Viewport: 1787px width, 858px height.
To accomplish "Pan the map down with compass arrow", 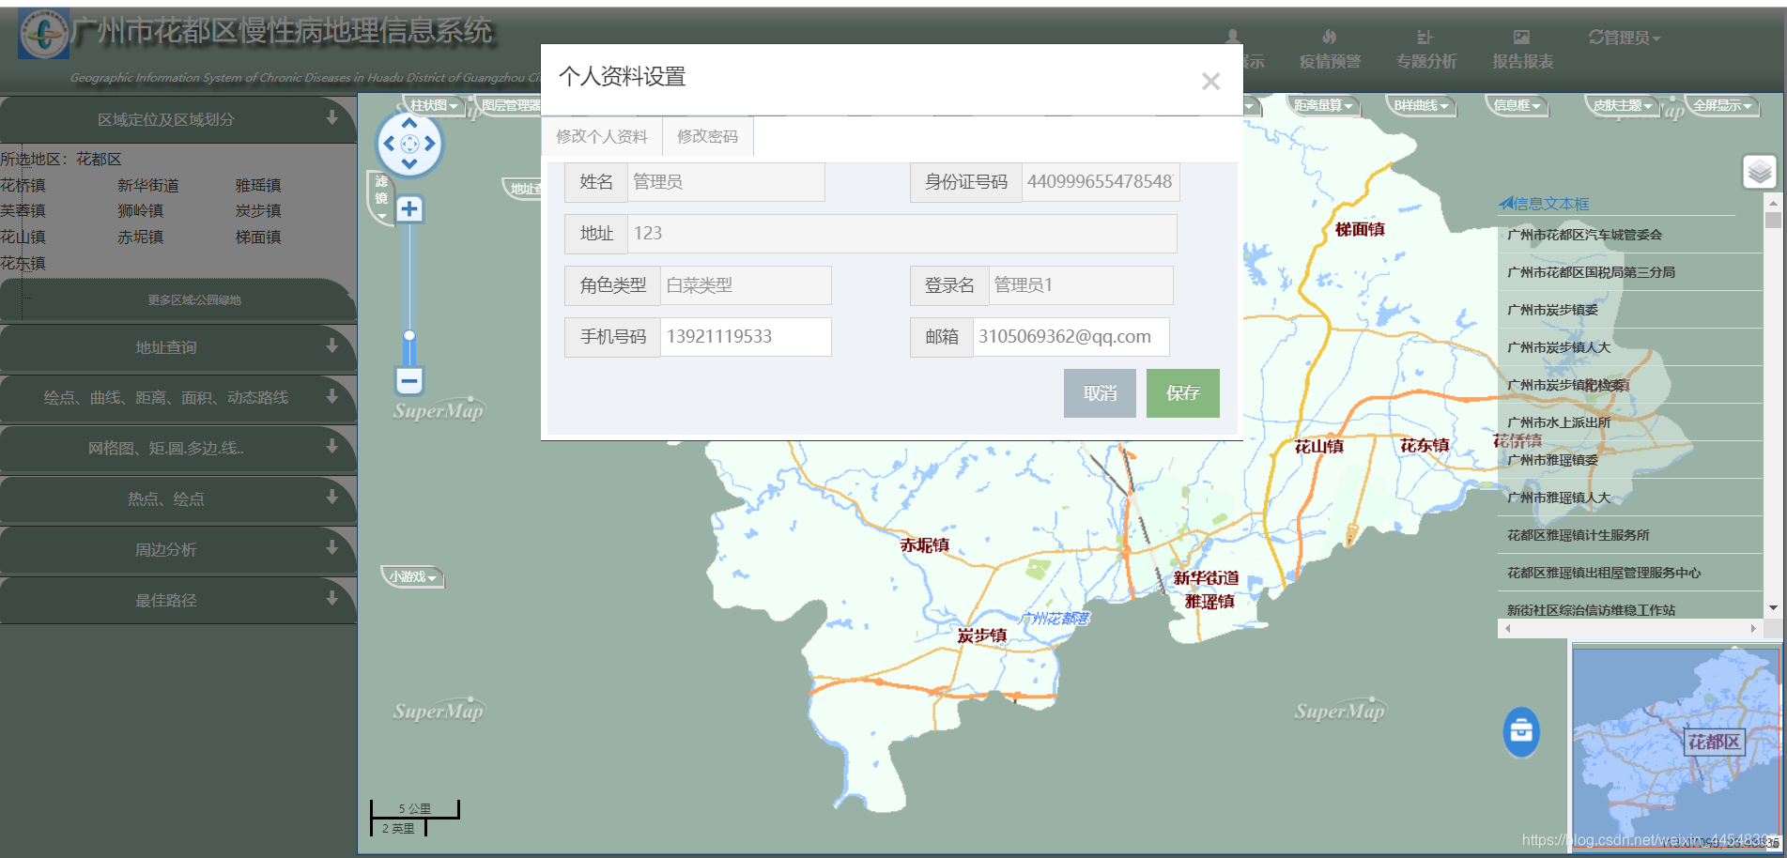I will tap(409, 164).
